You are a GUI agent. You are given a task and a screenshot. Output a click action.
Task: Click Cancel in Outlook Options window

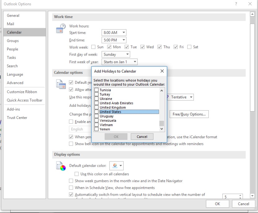point(243,204)
